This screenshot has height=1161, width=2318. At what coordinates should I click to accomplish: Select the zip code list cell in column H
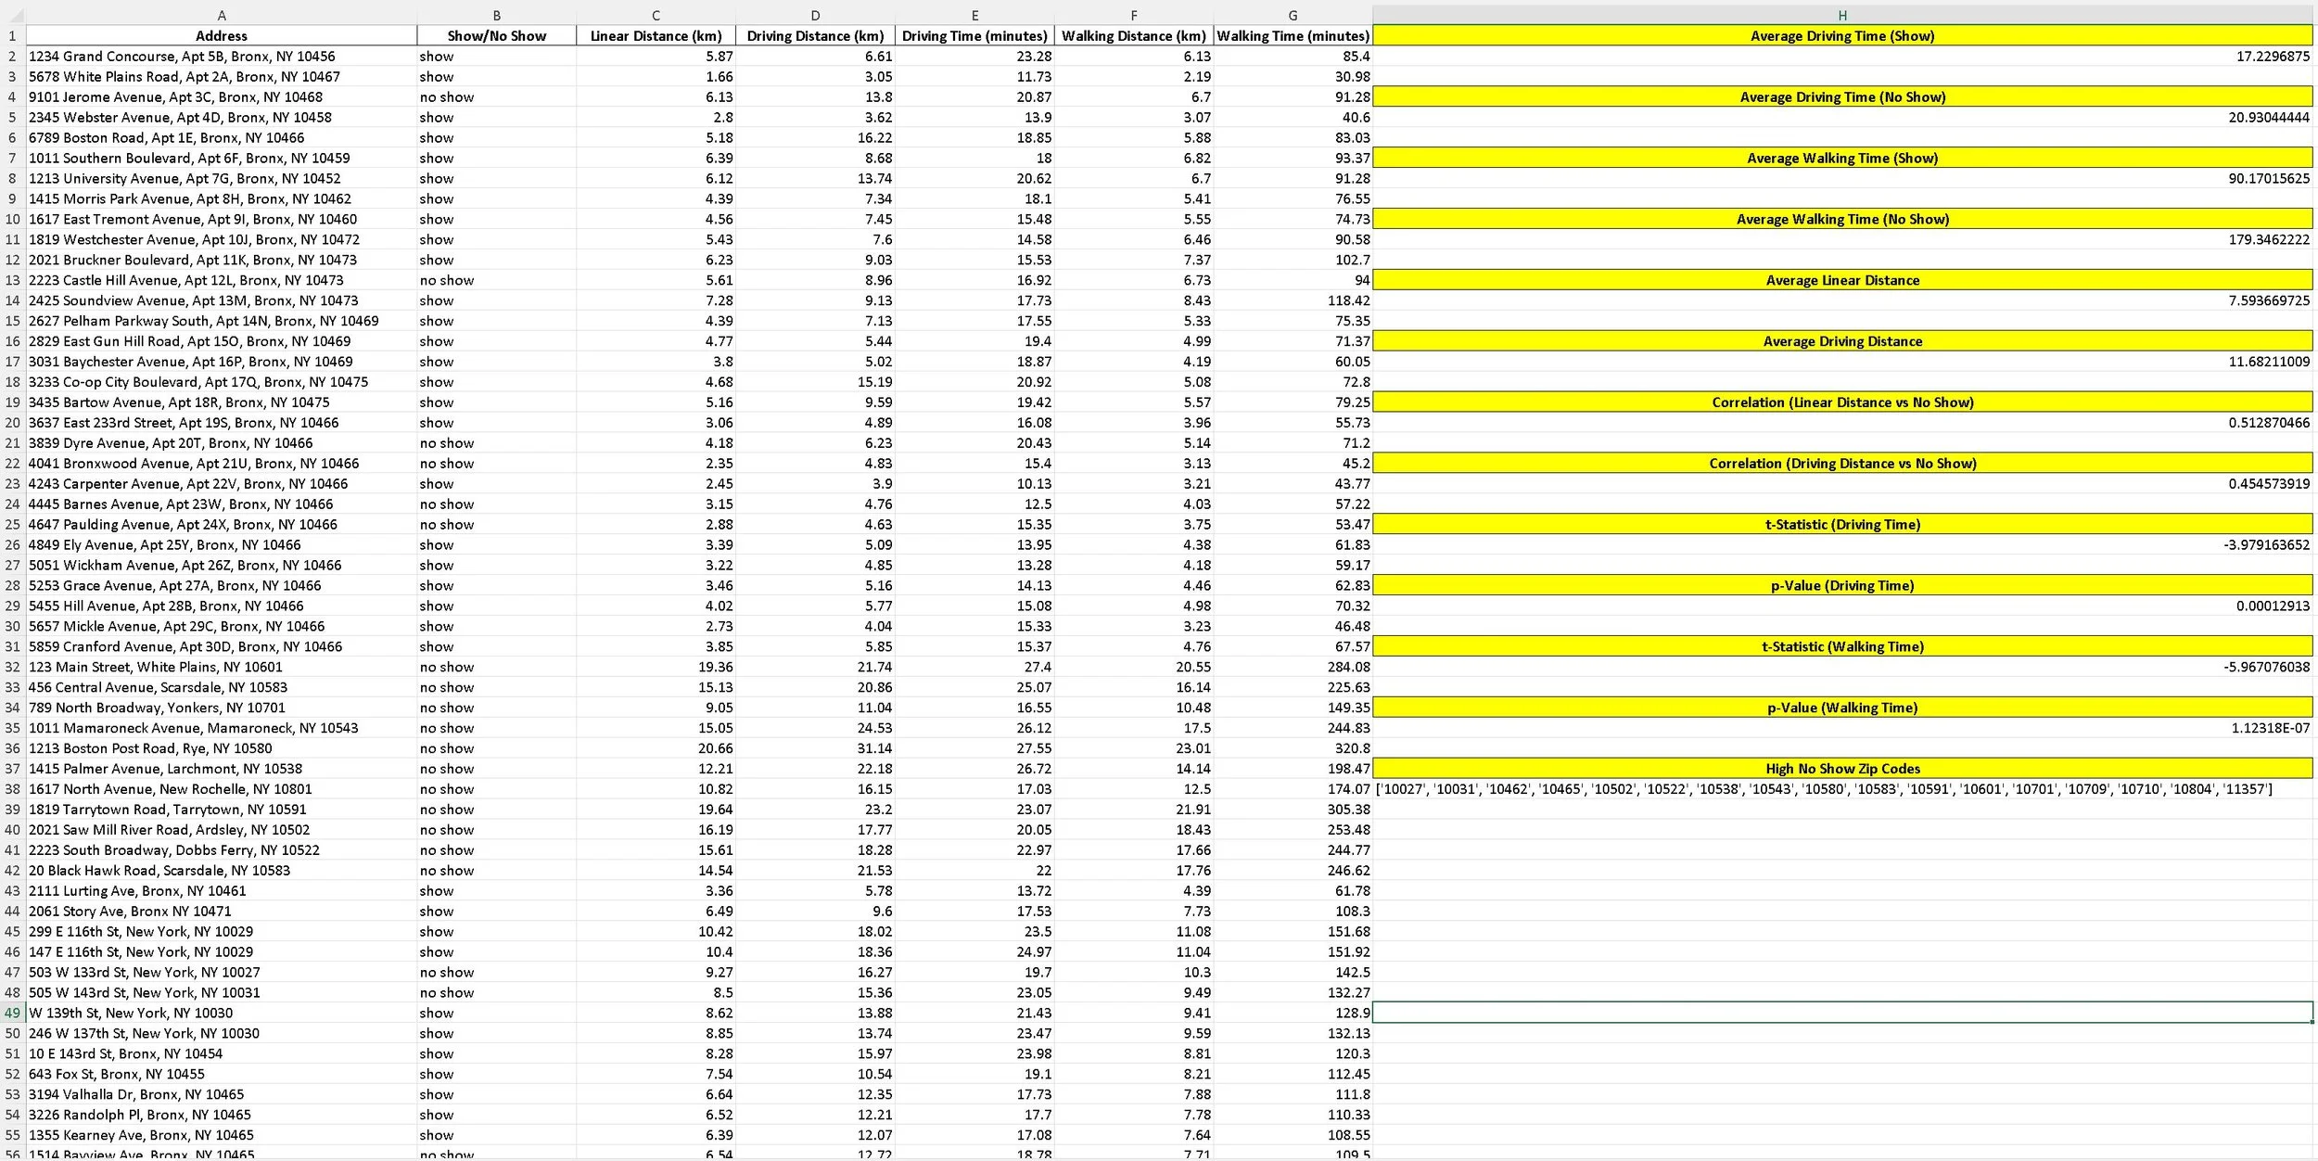tap(1823, 789)
